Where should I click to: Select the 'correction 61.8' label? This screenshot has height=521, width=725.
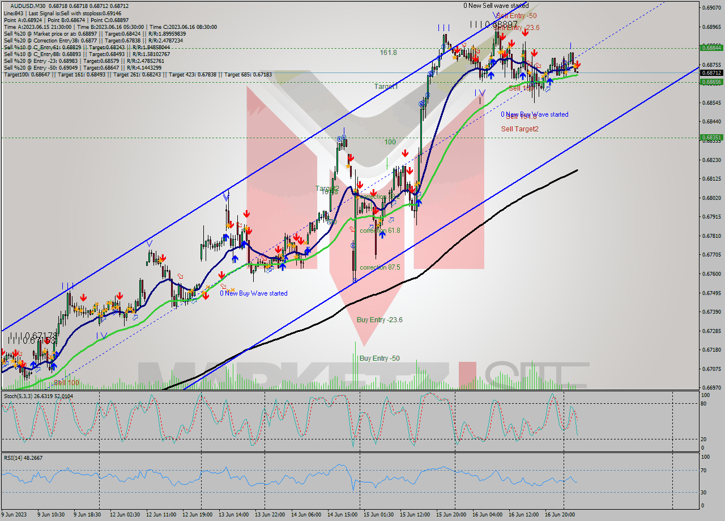[x=380, y=230]
